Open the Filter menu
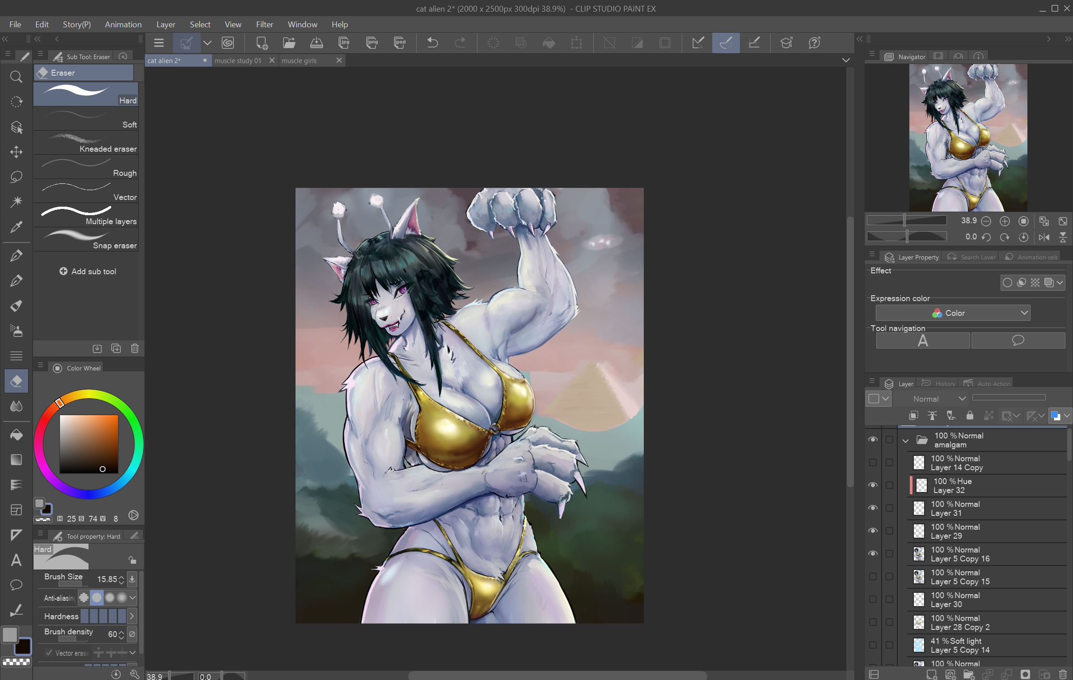This screenshot has width=1073, height=680. 264,24
